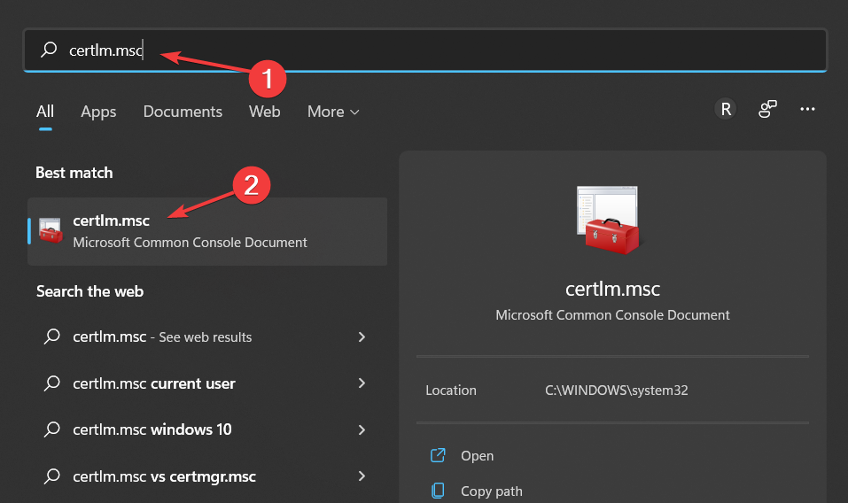Click search icon beside 'See web results'
The width and height of the screenshot is (848, 503).
(52, 337)
